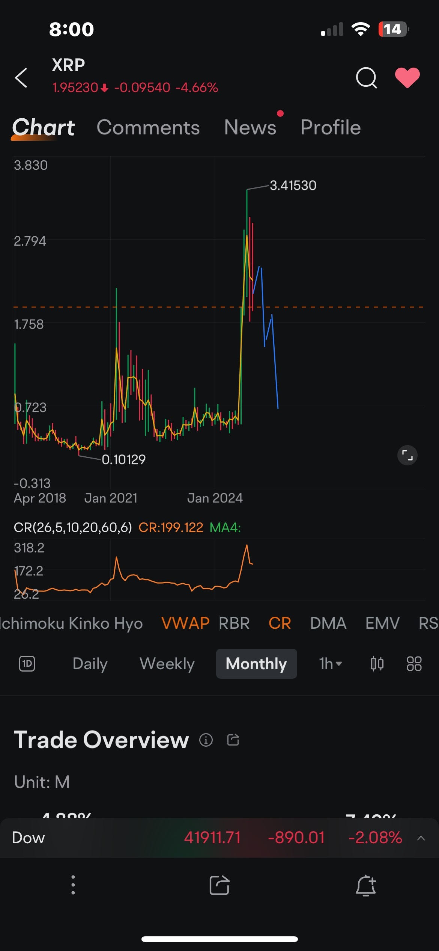This screenshot has height=951, width=439.
Task: Open candlestick chart style settings
Action: pos(377,664)
